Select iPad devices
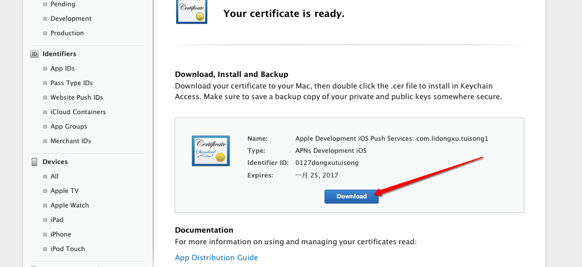 tap(57, 220)
